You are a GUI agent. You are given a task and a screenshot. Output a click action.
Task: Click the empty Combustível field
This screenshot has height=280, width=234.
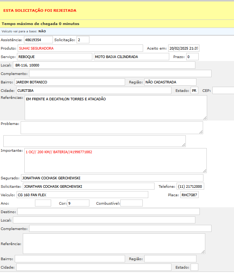tap(131, 203)
